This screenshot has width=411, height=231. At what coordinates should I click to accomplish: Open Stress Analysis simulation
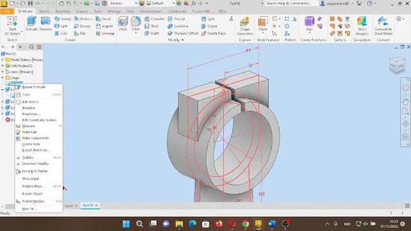pyautogui.click(x=362, y=26)
